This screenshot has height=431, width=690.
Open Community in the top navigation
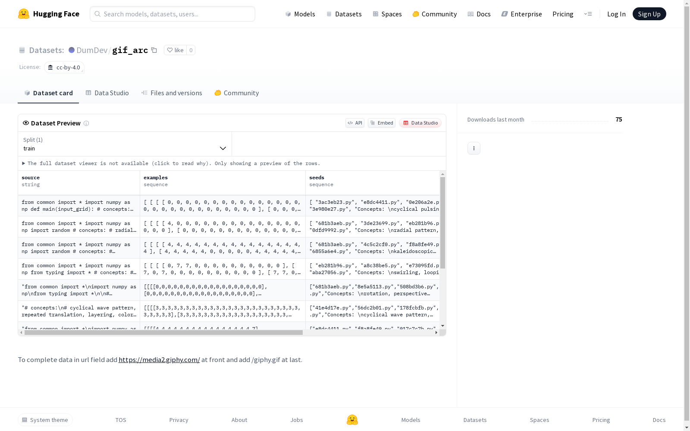click(435, 14)
